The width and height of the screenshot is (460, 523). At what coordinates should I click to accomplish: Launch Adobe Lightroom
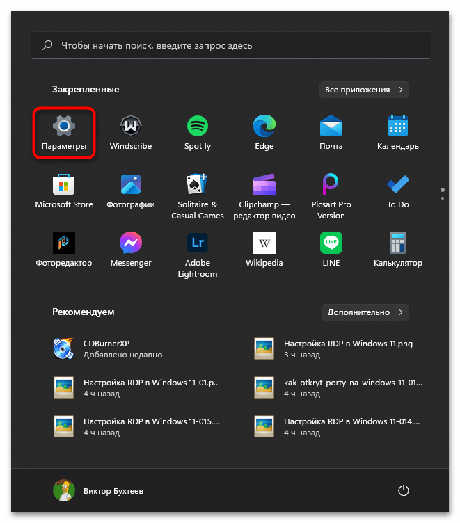[197, 255]
